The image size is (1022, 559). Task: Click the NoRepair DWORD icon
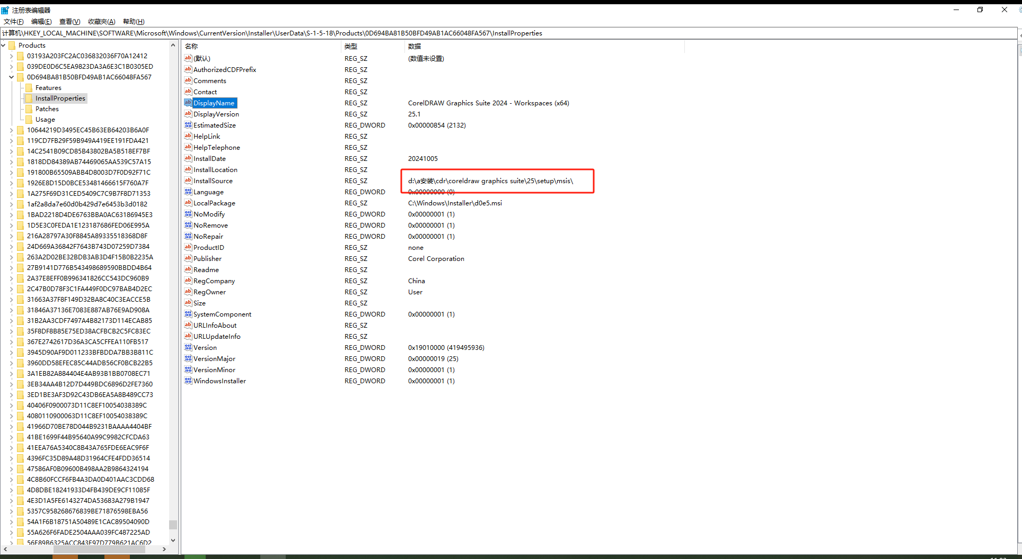point(188,236)
